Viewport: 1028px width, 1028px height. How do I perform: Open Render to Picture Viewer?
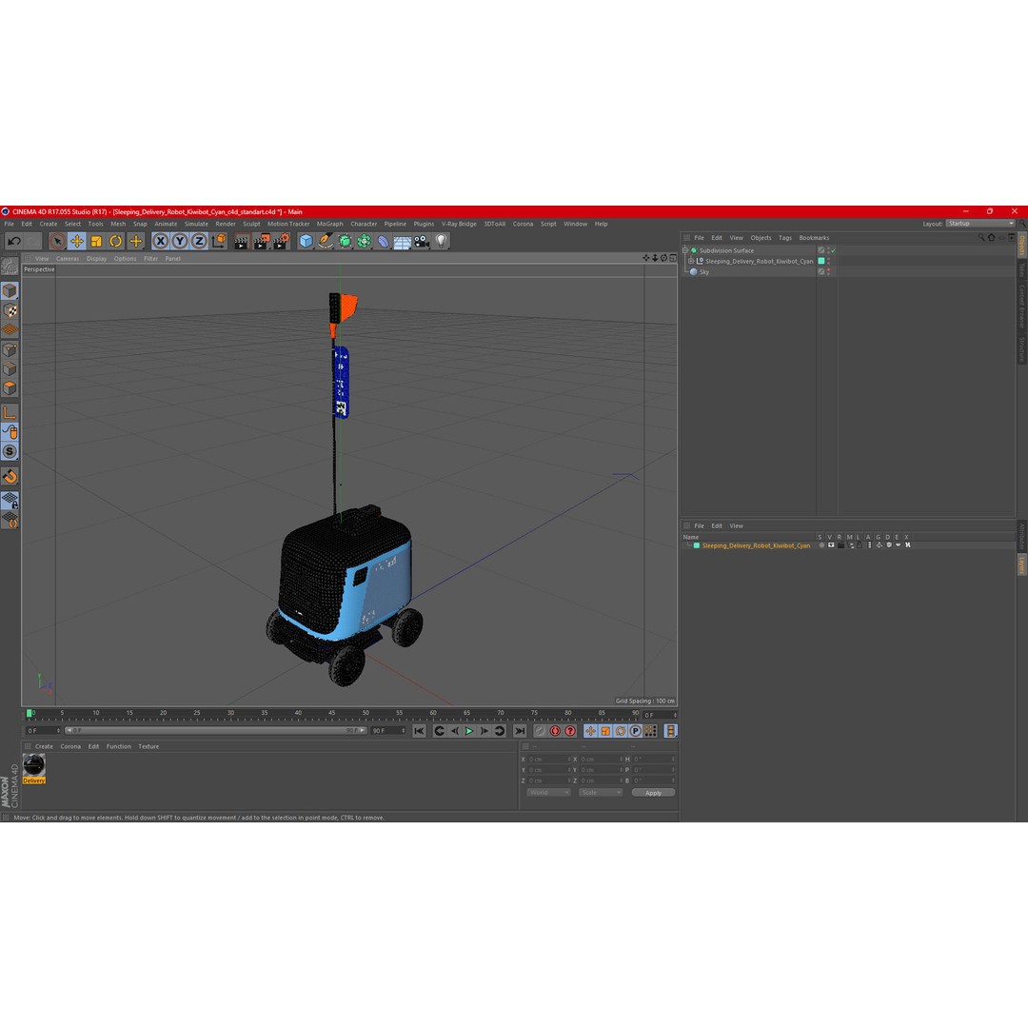(261, 242)
